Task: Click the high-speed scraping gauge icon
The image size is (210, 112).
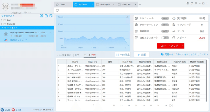Action: pyautogui.click(x=6, y=40)
